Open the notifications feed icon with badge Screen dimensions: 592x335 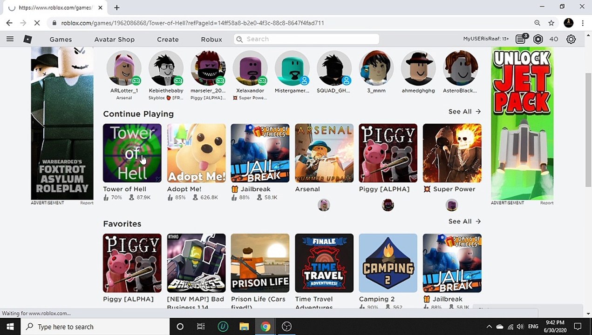click(x=521, y=39)
